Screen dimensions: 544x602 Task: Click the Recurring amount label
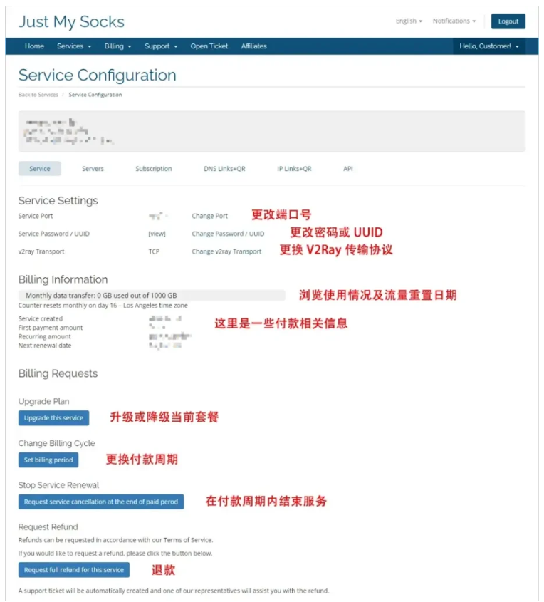pos(44,337)
